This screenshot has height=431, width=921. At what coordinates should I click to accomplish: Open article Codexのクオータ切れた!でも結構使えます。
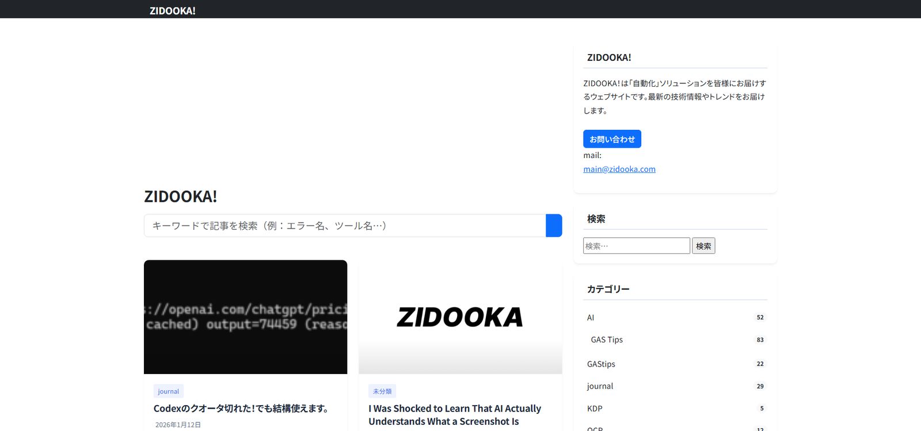[242, 409]
